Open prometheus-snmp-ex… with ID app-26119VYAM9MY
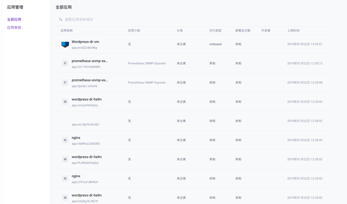Viewport: 347px width, 204px height. click(x=90, y=61)
